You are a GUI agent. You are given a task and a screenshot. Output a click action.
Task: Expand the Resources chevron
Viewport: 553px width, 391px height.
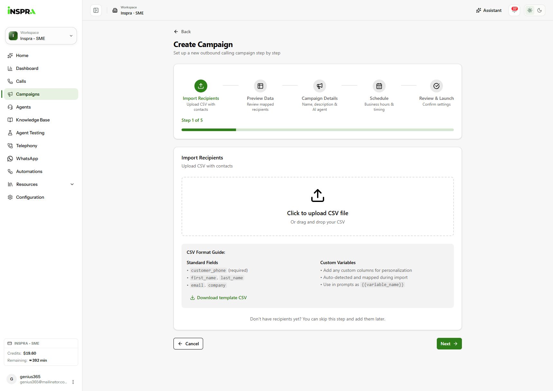click(72, 184)
